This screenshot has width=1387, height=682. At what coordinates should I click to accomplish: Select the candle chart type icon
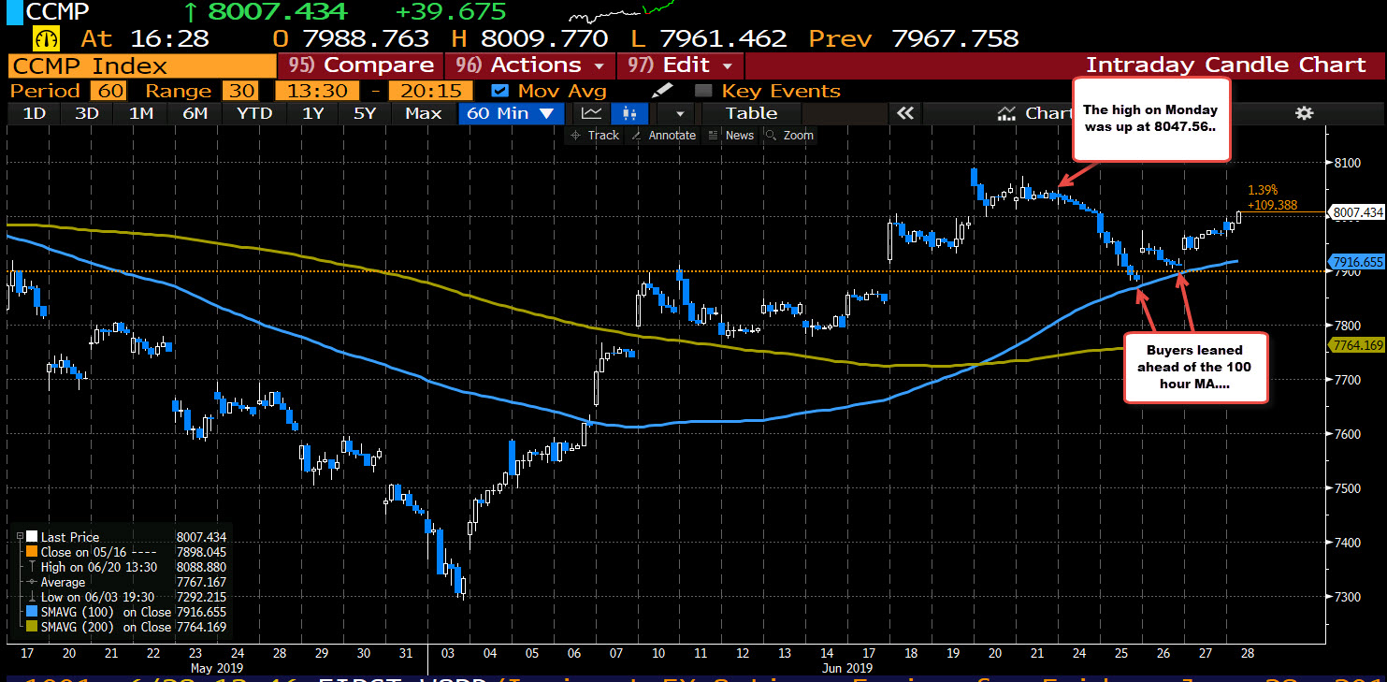(x=628, y=113)
